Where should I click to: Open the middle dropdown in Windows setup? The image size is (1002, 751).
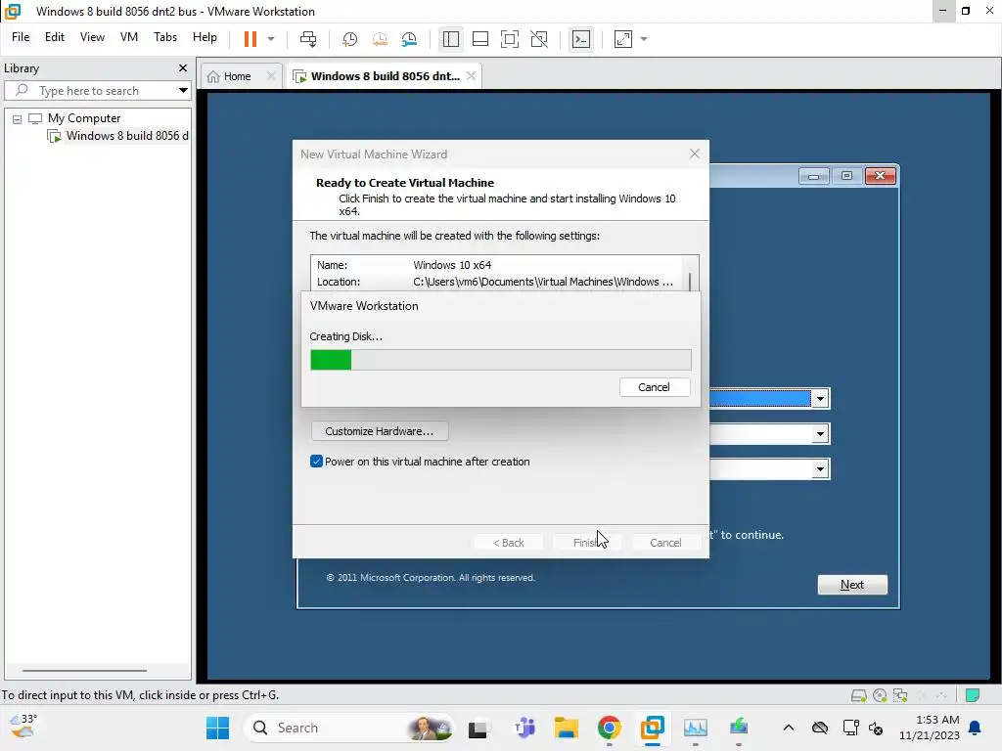click(x=820, y=434)
